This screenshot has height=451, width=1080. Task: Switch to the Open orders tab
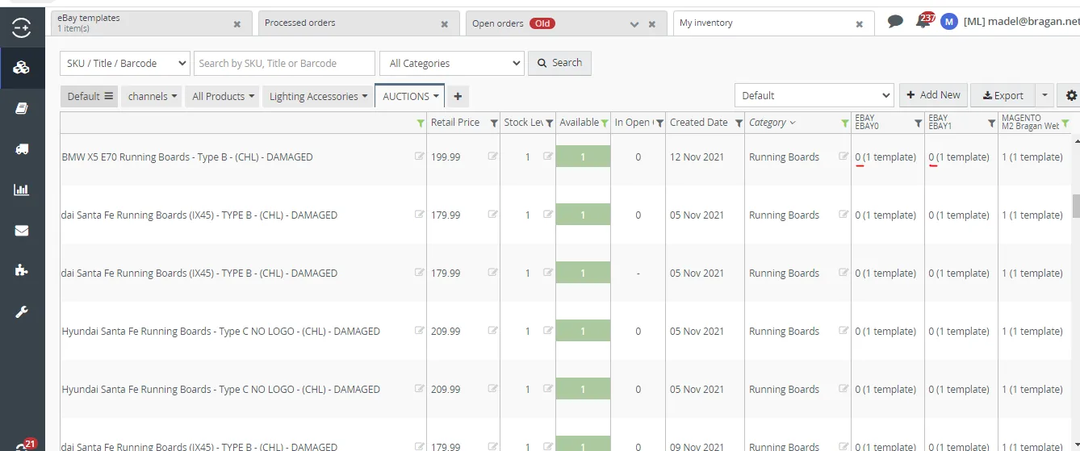567,23
